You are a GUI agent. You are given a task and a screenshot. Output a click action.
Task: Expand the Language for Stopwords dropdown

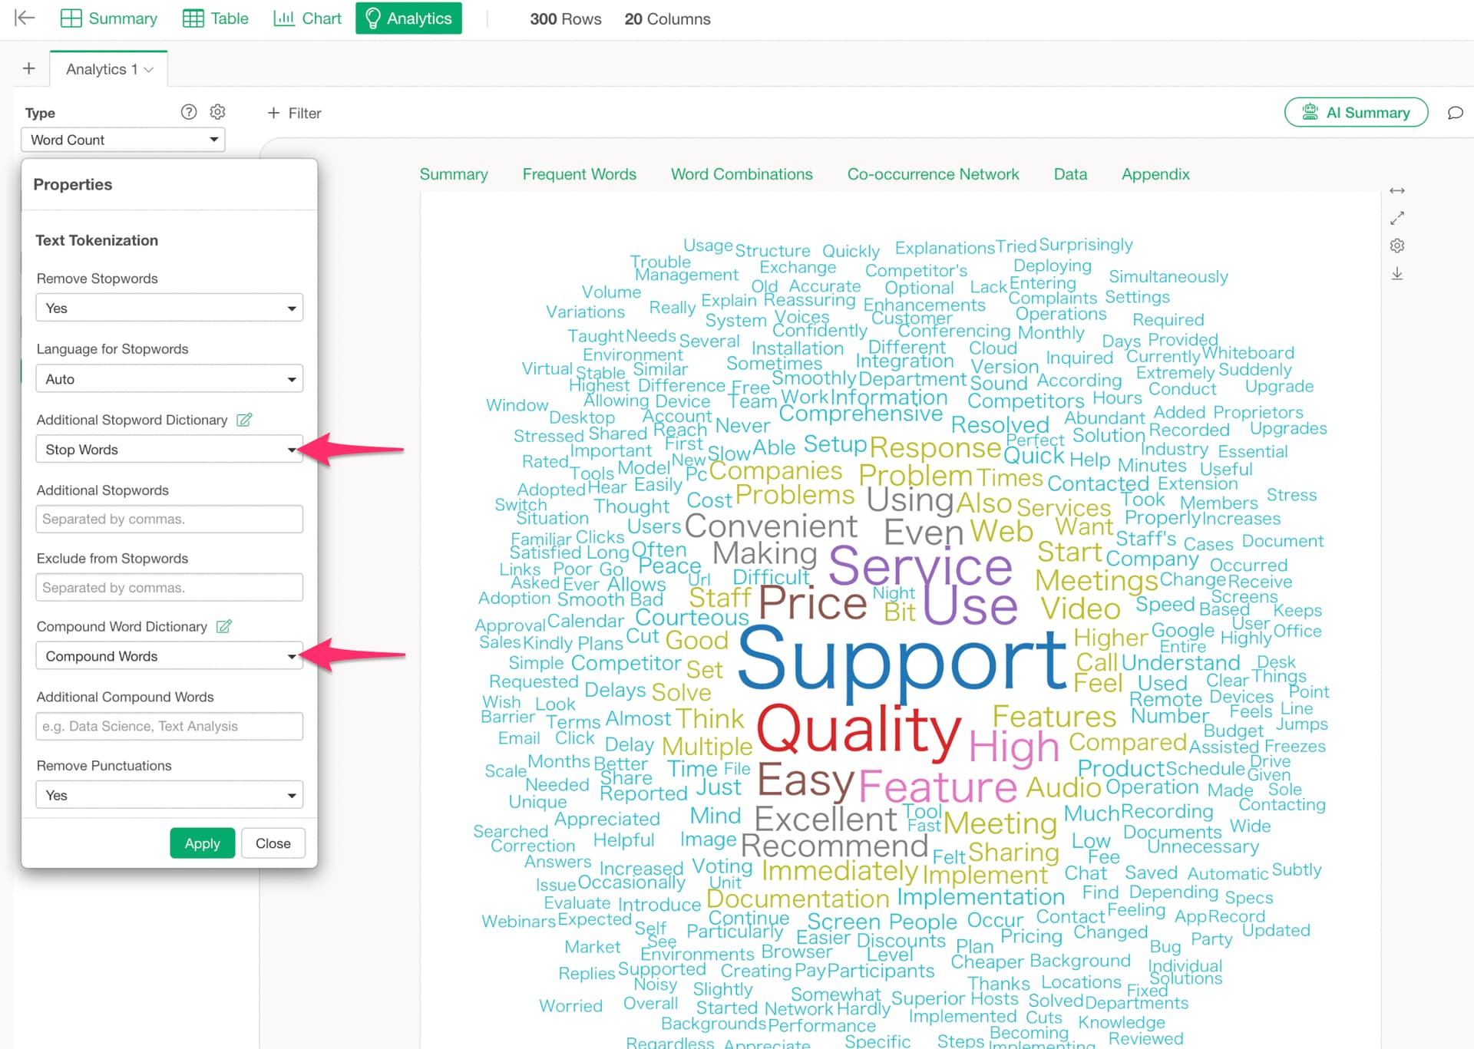tap(169, 379)
